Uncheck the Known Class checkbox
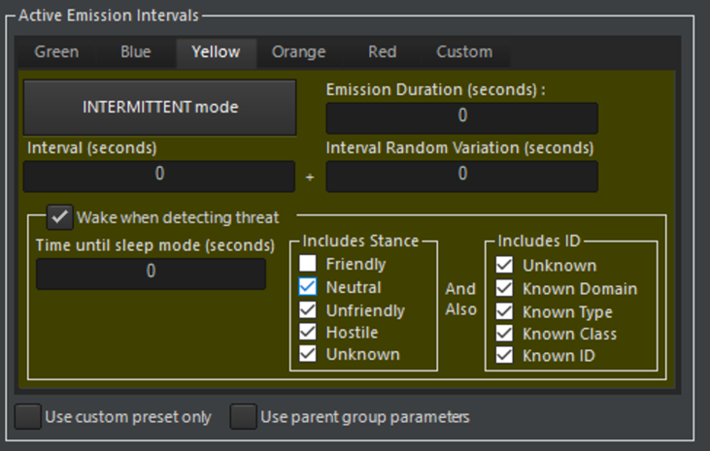 click(x=503, y=334)
